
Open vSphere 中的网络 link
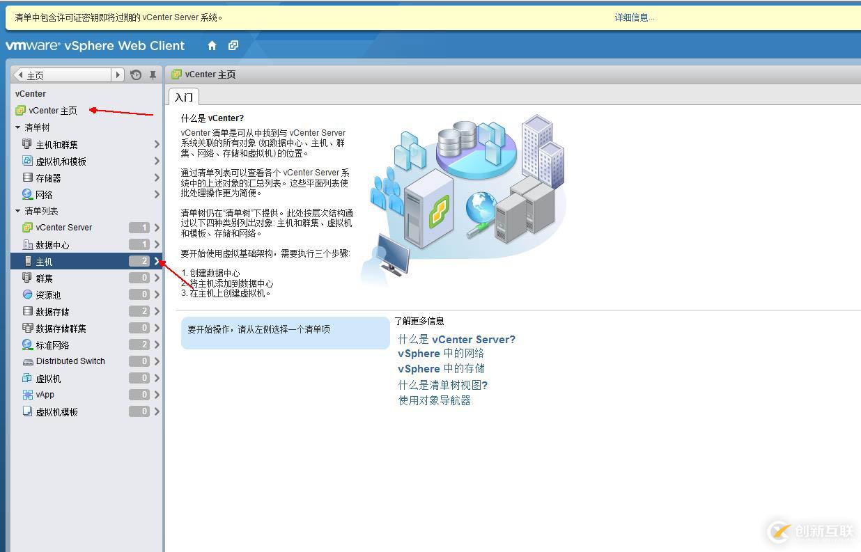coord(441,354)
